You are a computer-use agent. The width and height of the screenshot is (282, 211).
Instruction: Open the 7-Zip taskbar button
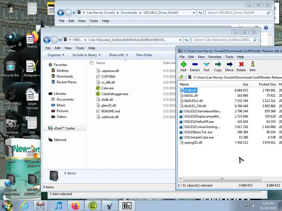(x=127, y=206)
